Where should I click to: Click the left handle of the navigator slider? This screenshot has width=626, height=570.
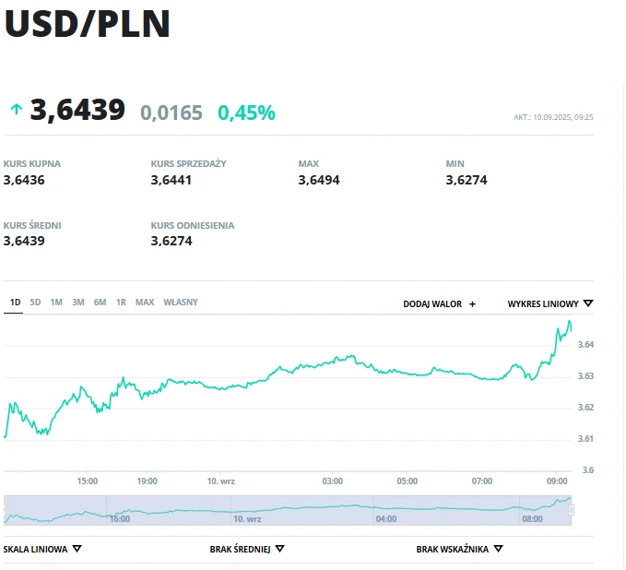pos(6,510)
